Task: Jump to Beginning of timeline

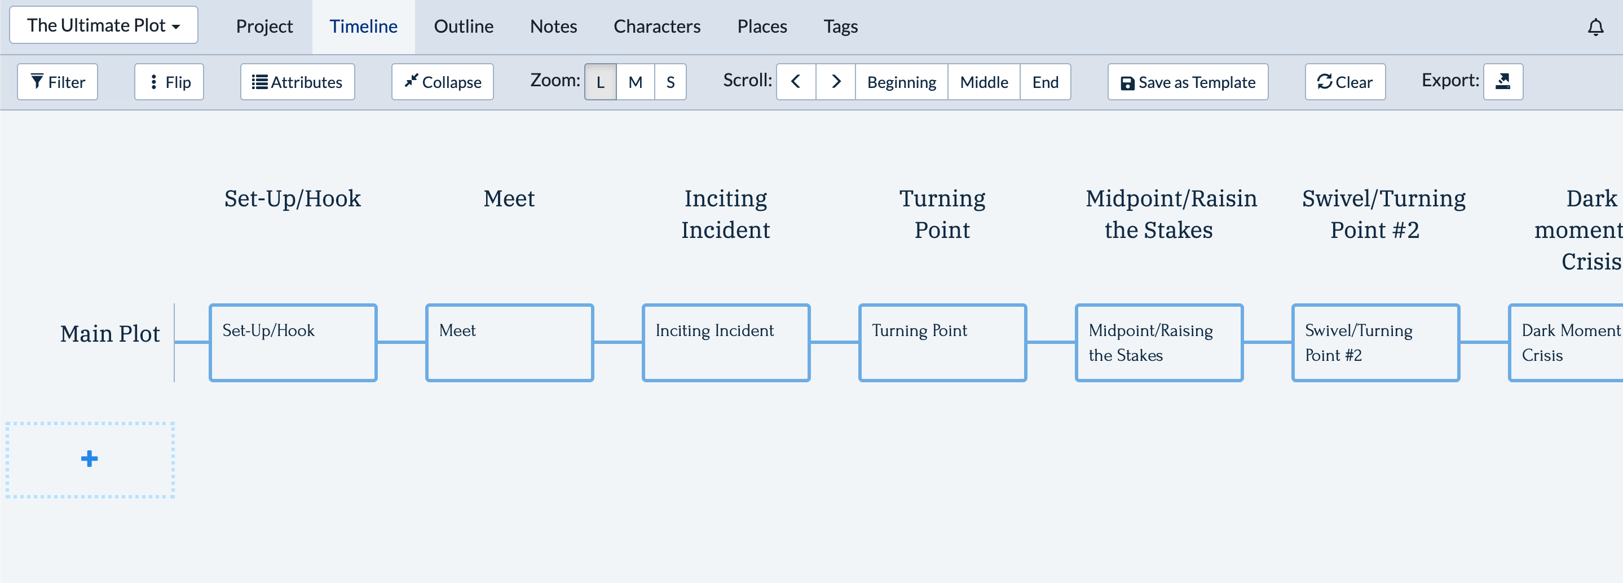Action: 901,82
